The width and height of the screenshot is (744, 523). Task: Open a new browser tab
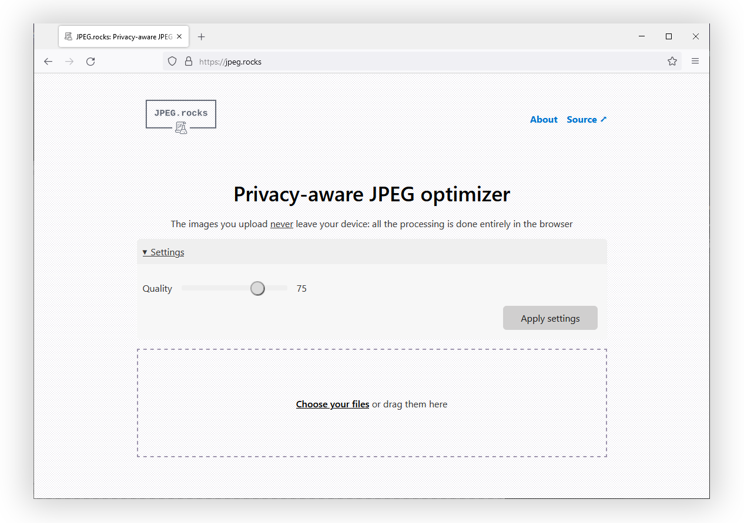pos(201,36)
